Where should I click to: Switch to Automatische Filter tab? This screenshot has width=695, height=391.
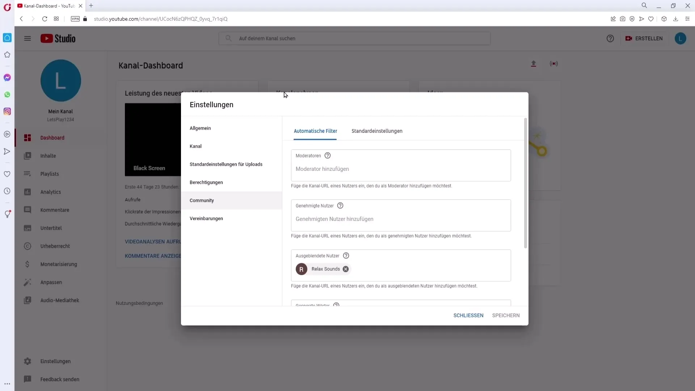pyautogui.click(x=315, y=131)
